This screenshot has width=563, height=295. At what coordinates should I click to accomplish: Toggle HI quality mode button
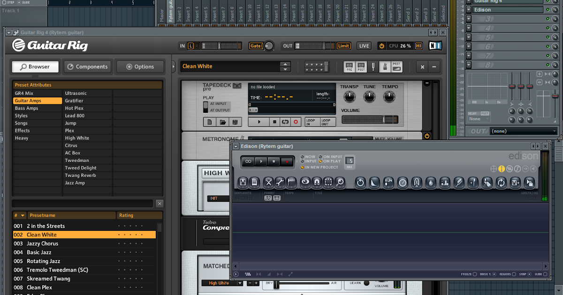pos(418,46)
